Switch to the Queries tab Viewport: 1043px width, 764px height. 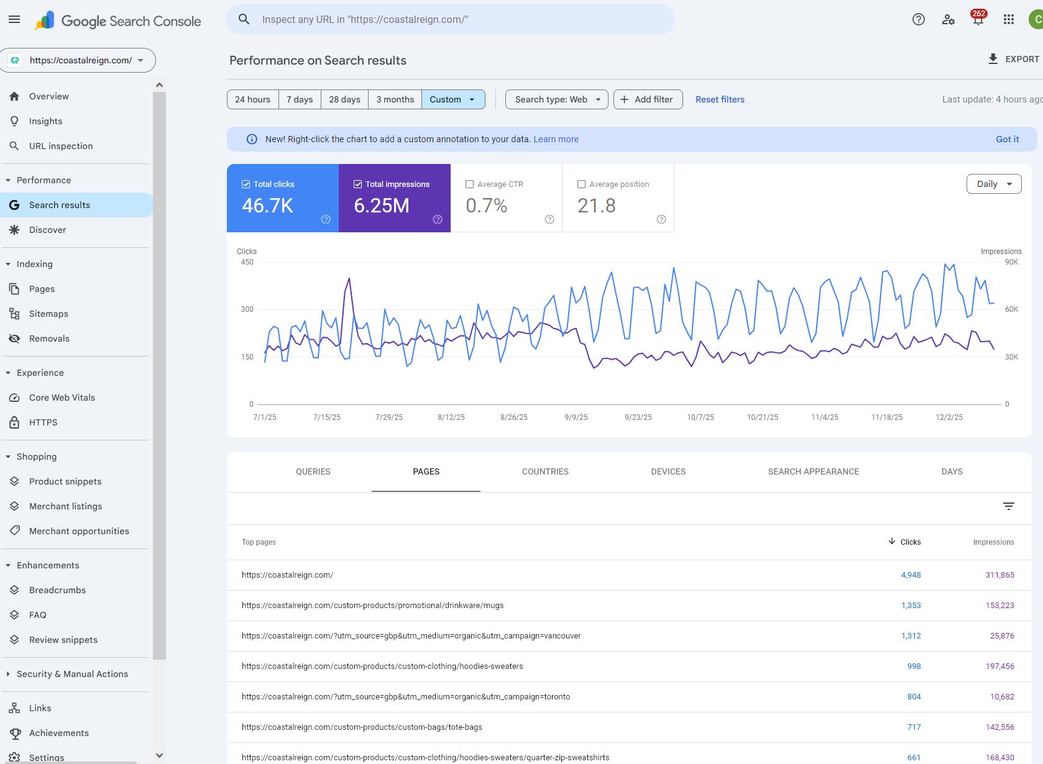coord(313,471)
